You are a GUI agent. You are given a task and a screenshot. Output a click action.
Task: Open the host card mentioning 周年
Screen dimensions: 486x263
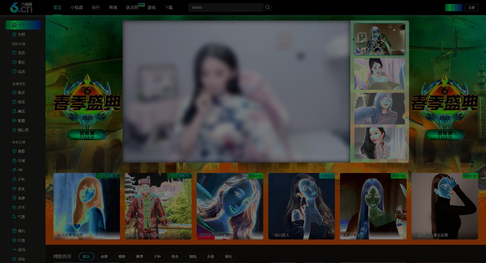coord(230,206)
